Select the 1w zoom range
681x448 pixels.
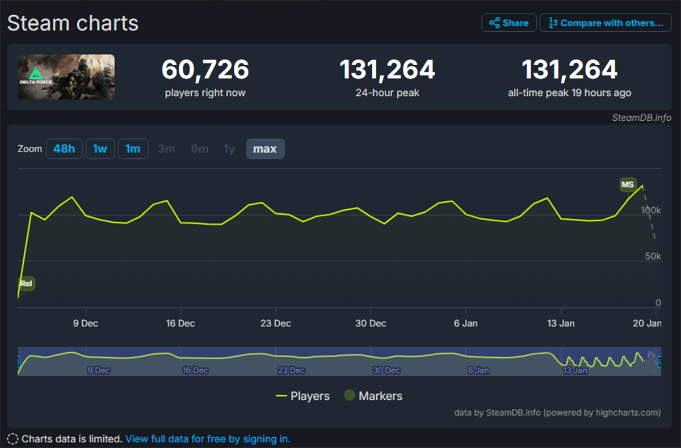pos(100,149)
